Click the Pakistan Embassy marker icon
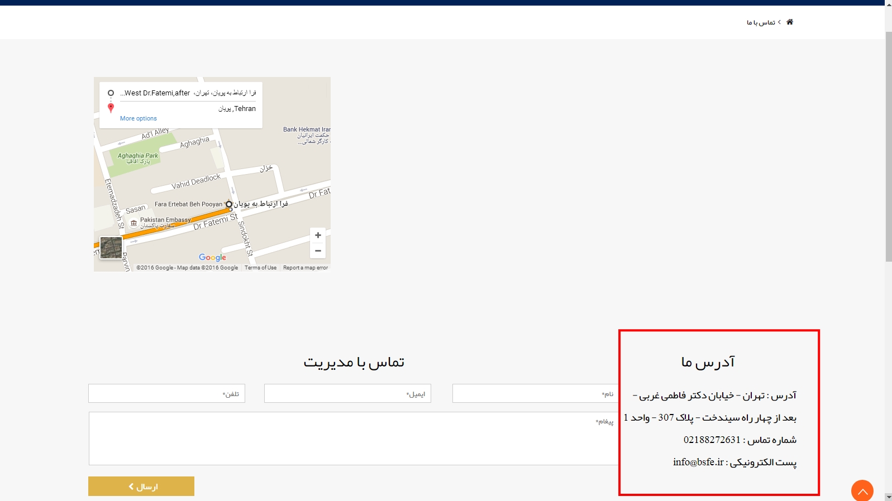 pyautogui.click(x=133, y=223)
